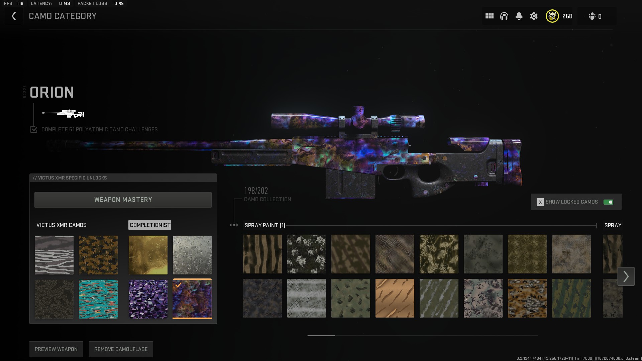Open the party members icon

click(x=592, y=16)
